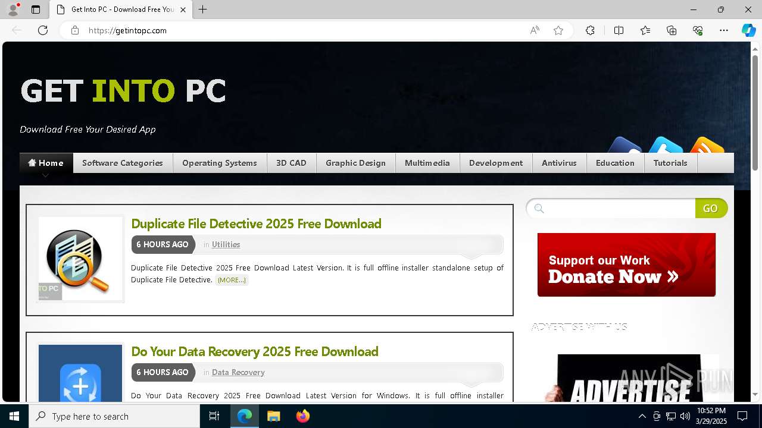
Task: Open the notifications action center icon
Action: (x=742, y=416)
